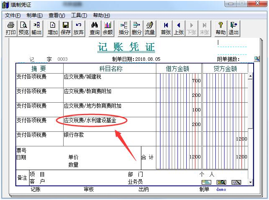Open the 文件(F) menu
The height and width of the screenshot is (200, 269).
tap(13, 15)
